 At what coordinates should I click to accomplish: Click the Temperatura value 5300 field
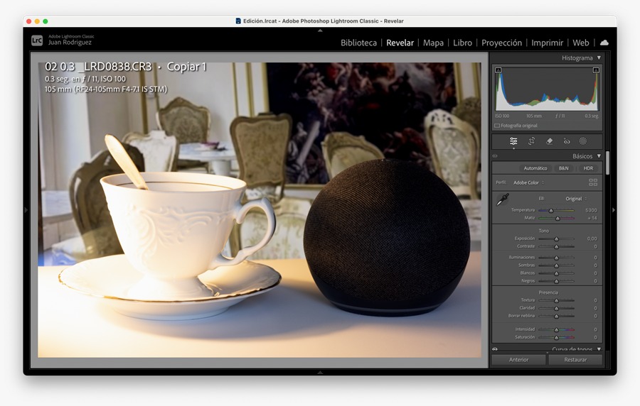click(591, 210)
